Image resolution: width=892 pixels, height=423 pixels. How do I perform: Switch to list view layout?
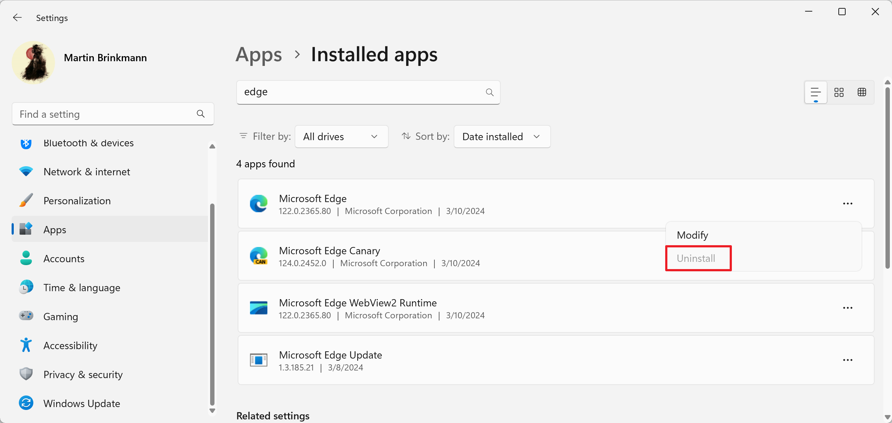[816, 92]
